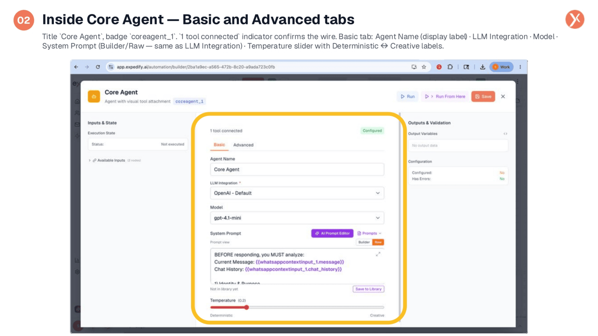The height and width of the screenshot is (336, 598).
Task: Expand the Prompts dropdown
Action: tap(369, 233)
